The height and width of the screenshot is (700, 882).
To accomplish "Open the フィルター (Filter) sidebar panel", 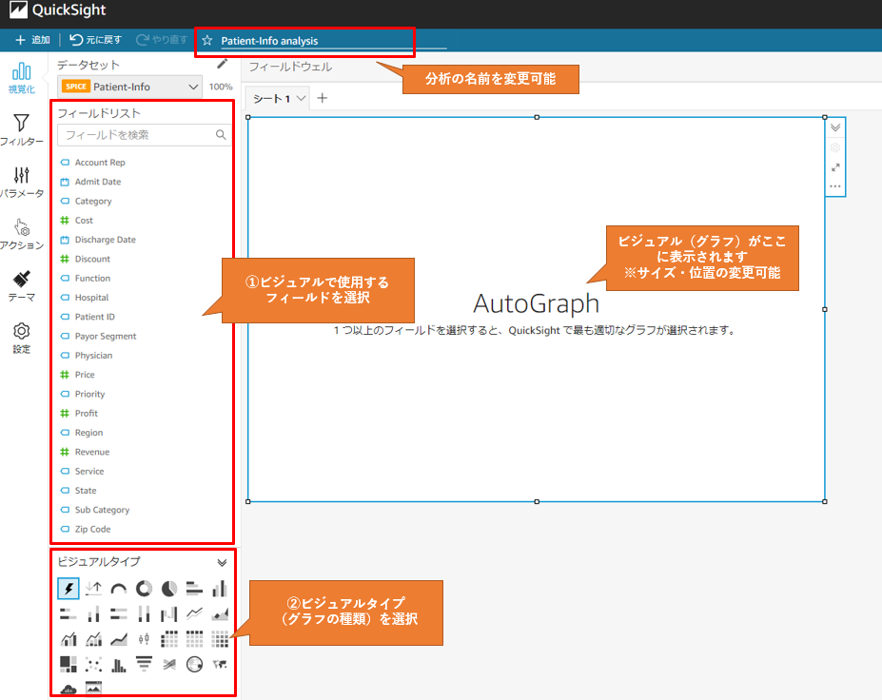I will pyautogui.click(x=21, y=130).
